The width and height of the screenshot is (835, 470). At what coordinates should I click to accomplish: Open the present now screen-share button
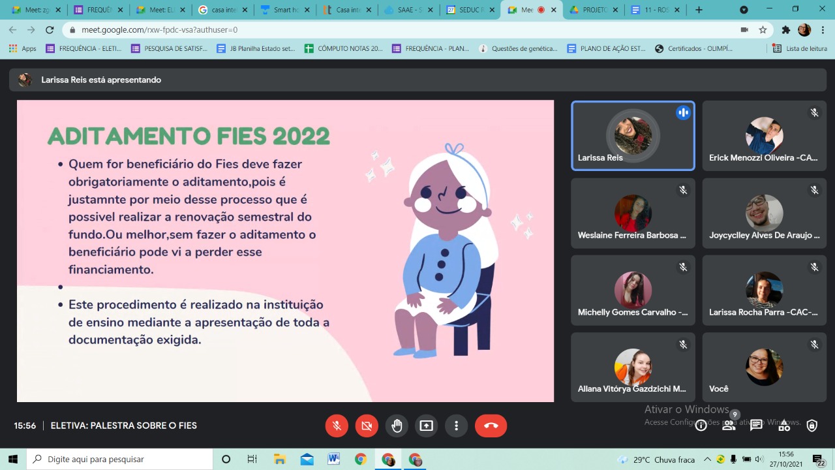(426, 426)
